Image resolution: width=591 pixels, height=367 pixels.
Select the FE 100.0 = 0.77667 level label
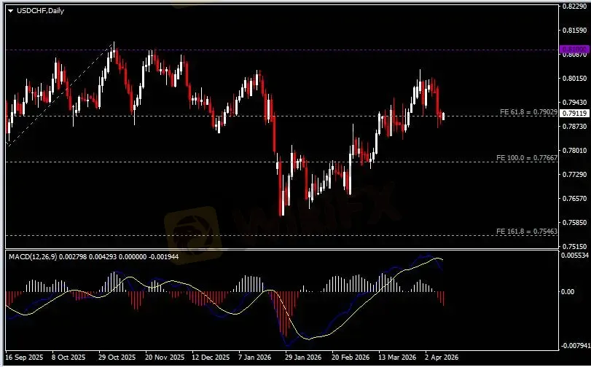point(527,157)
